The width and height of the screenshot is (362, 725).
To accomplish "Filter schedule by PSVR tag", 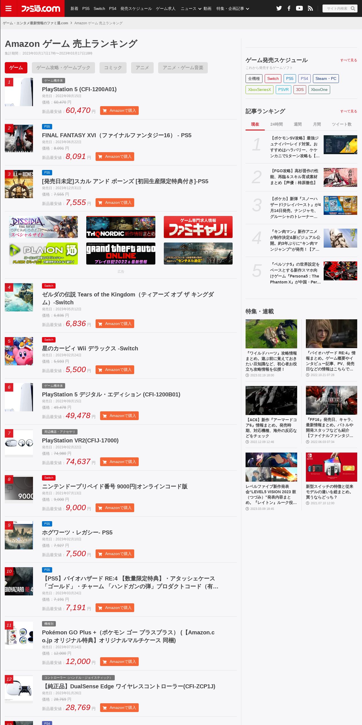I will [283, 89].
